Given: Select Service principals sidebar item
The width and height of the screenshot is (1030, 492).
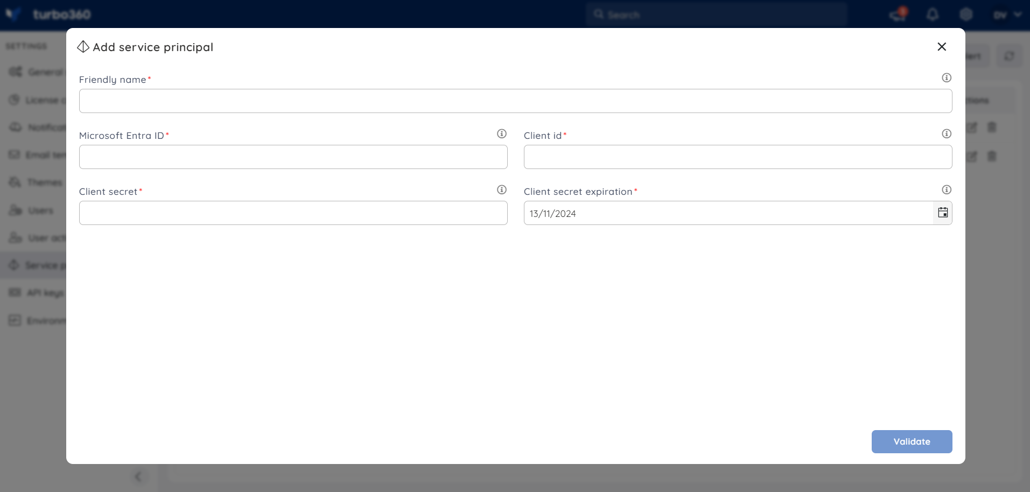Looking at the screenshot, I should (x=33, y=265).
